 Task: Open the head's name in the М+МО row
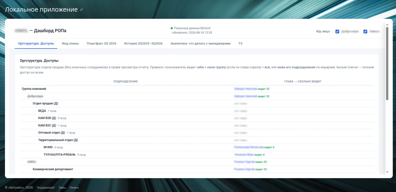click(249, 147)
